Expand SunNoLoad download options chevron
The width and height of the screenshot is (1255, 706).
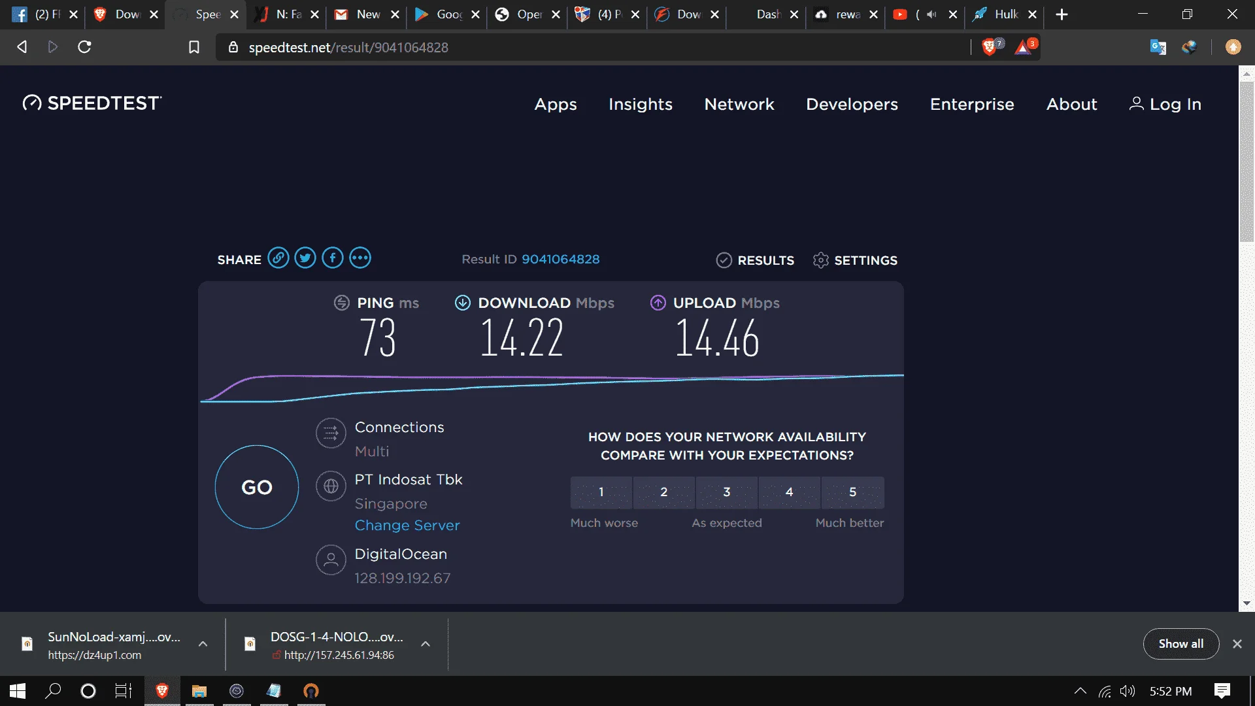pyautogui.click(x=203, y=644)
